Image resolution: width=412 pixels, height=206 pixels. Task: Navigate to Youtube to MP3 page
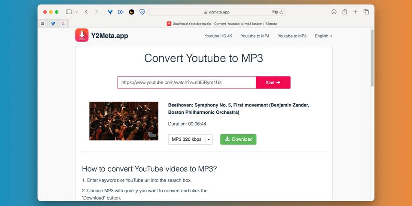(292, 36)
